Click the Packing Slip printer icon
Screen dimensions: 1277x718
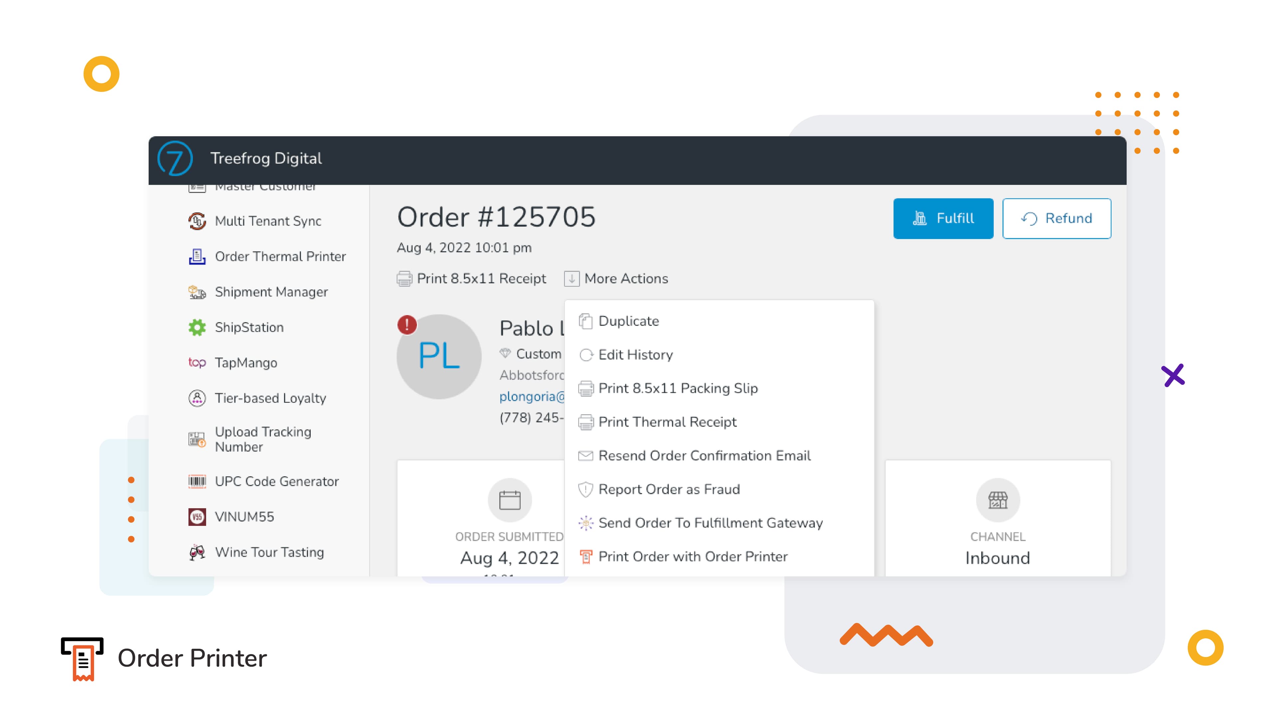[x=585, y=389]
